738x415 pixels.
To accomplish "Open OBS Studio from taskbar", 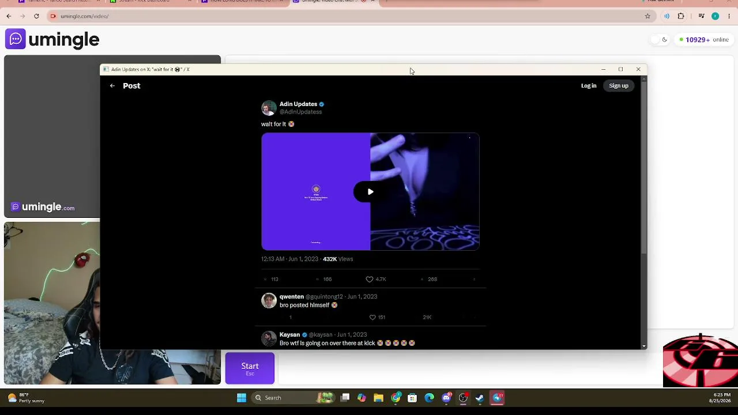I will coord(463,398).
